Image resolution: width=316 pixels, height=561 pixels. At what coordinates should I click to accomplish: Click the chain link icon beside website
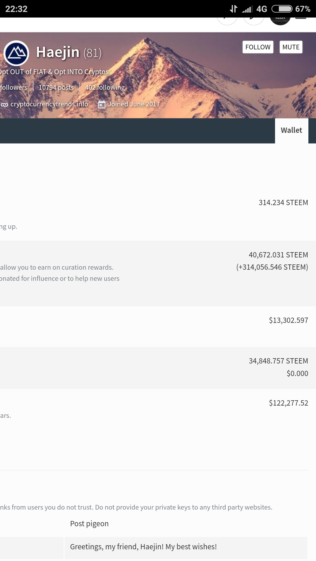pyautogui.click(x=4, y=105)
